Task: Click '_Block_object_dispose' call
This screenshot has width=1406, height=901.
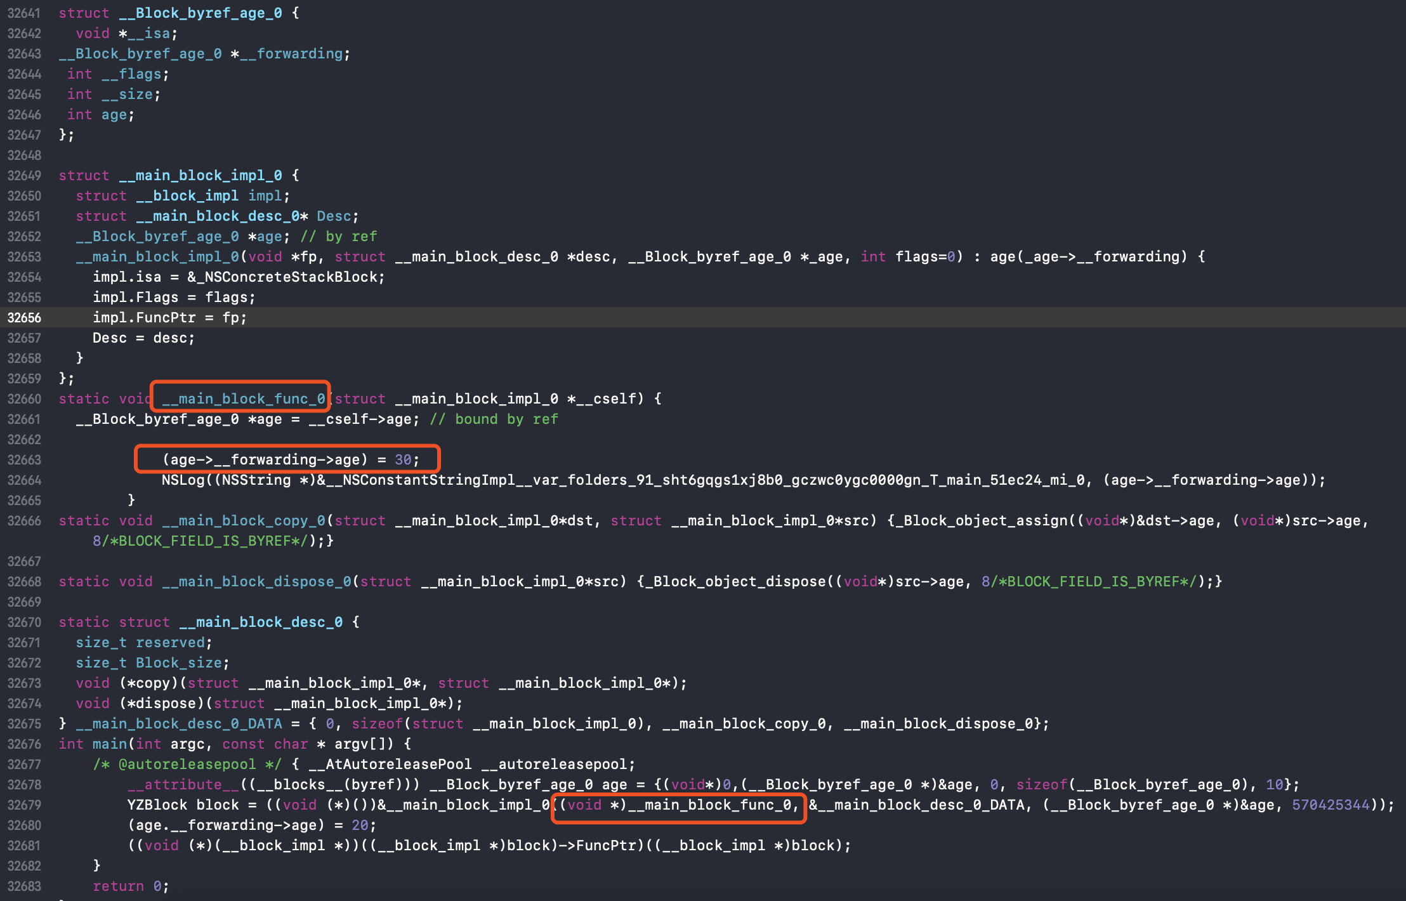Action: (735, 582)
